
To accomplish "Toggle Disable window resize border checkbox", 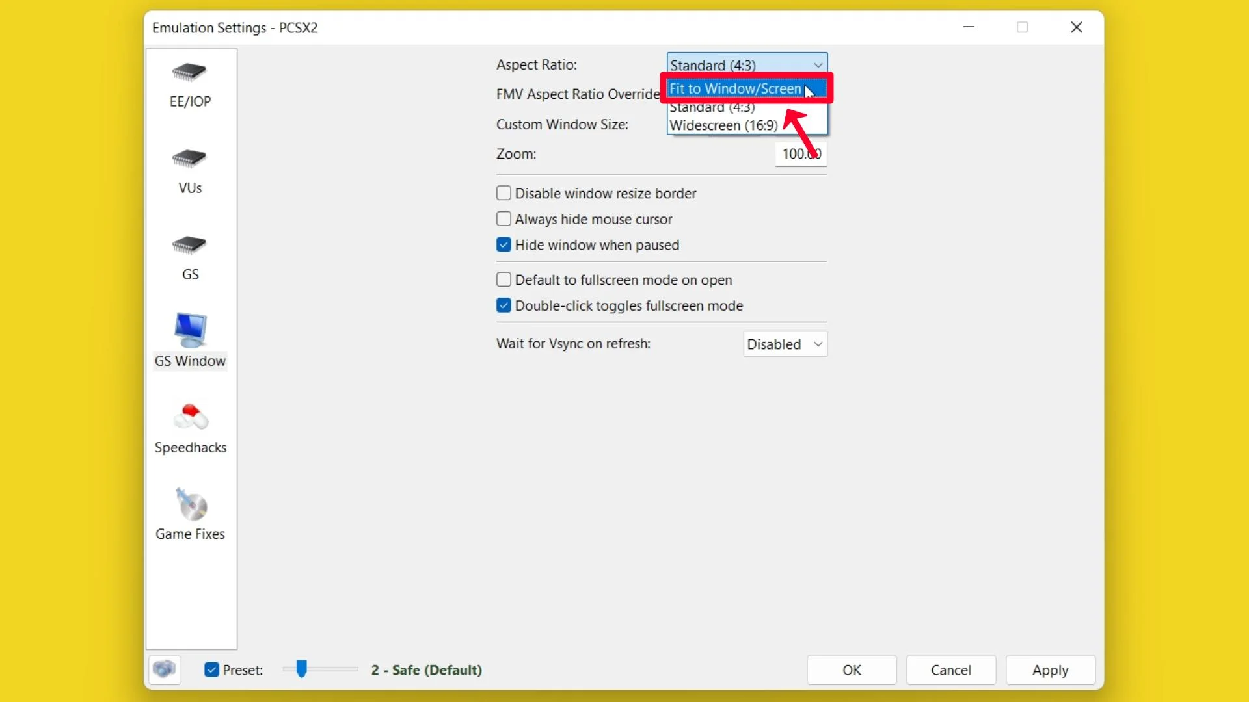I will click(x=504, y=193).
